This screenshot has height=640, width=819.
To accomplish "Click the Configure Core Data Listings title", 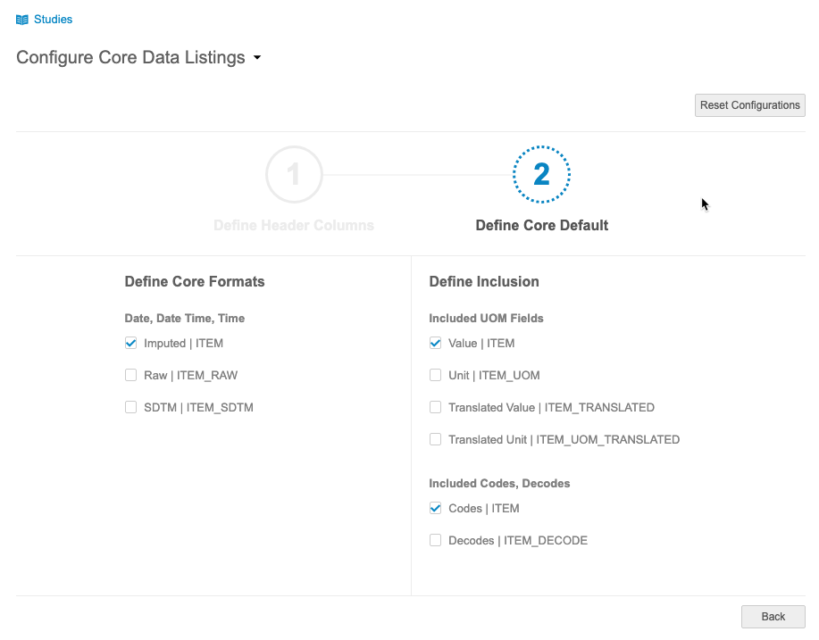I will (x=130, y=57).
